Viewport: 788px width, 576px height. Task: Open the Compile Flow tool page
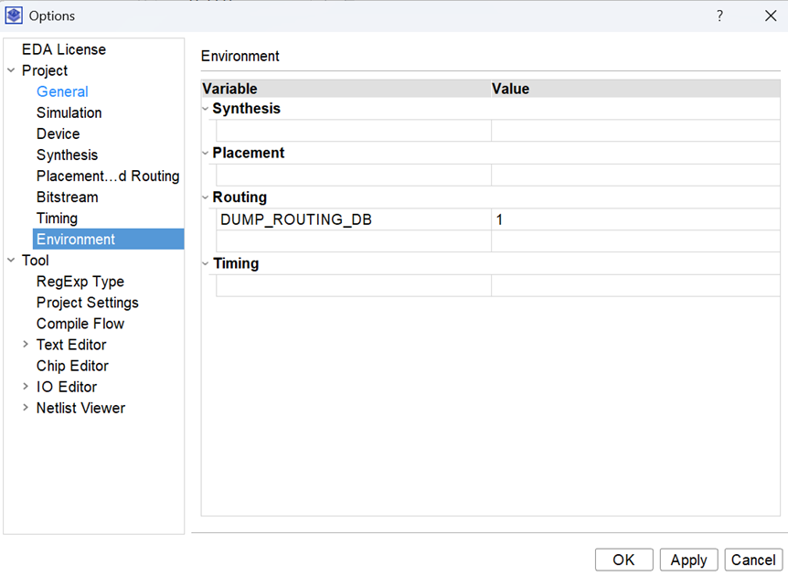pyautogui.click(x=80, y=324)
